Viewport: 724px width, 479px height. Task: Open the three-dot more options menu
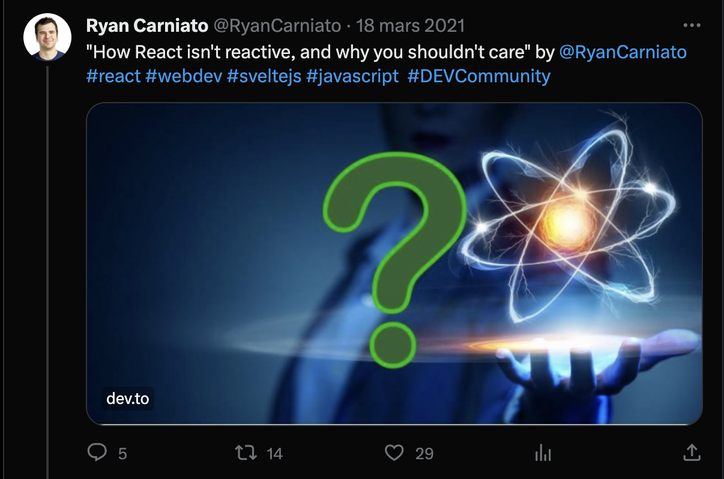point(692,26)
